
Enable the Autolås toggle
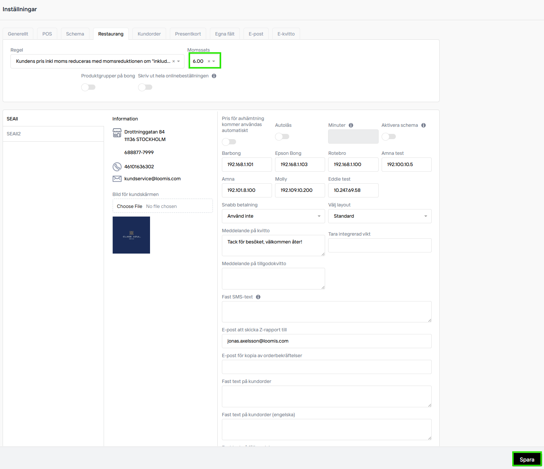pos(282,137)
